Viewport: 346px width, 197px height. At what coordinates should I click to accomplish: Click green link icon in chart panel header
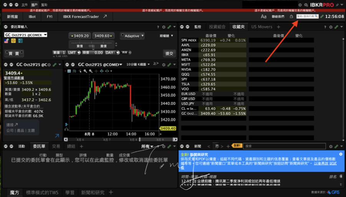coord(169,65)
